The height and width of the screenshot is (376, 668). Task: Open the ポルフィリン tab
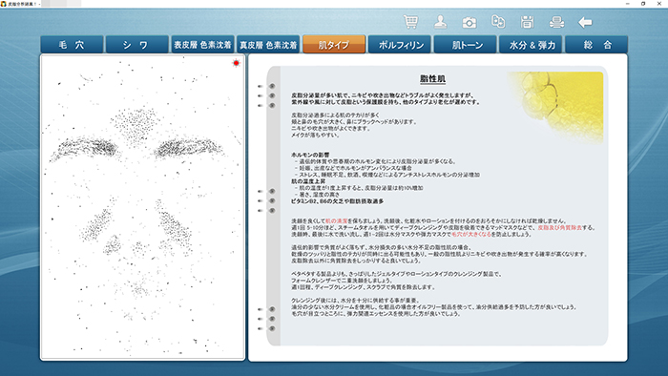pos(400,45)
